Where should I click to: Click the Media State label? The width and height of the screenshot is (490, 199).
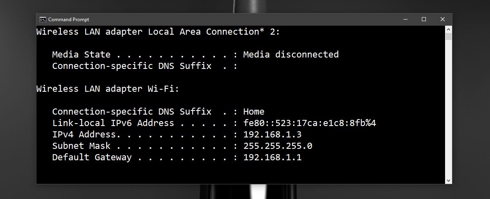click(81, 55)
